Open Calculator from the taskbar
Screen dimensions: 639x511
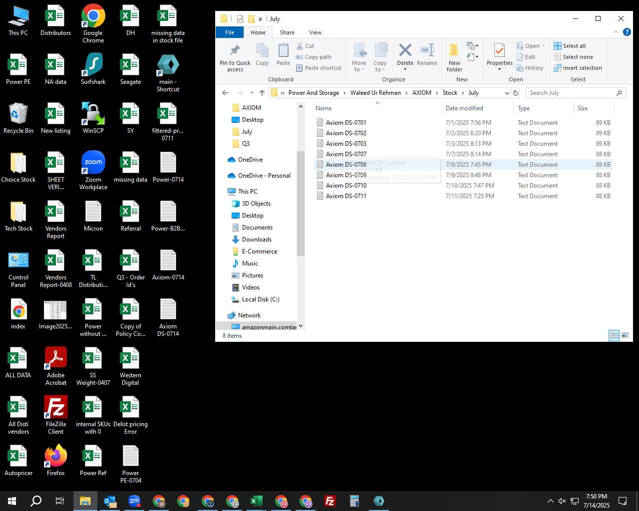pos(354,501)
